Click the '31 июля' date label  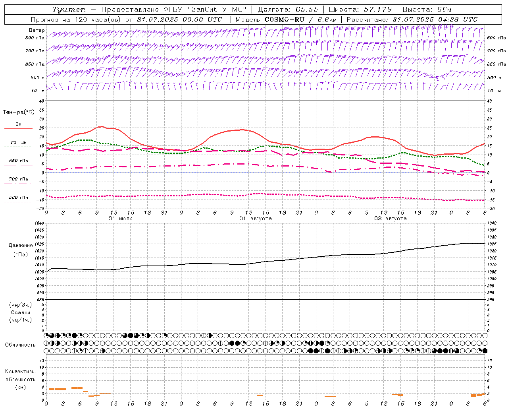121,218
